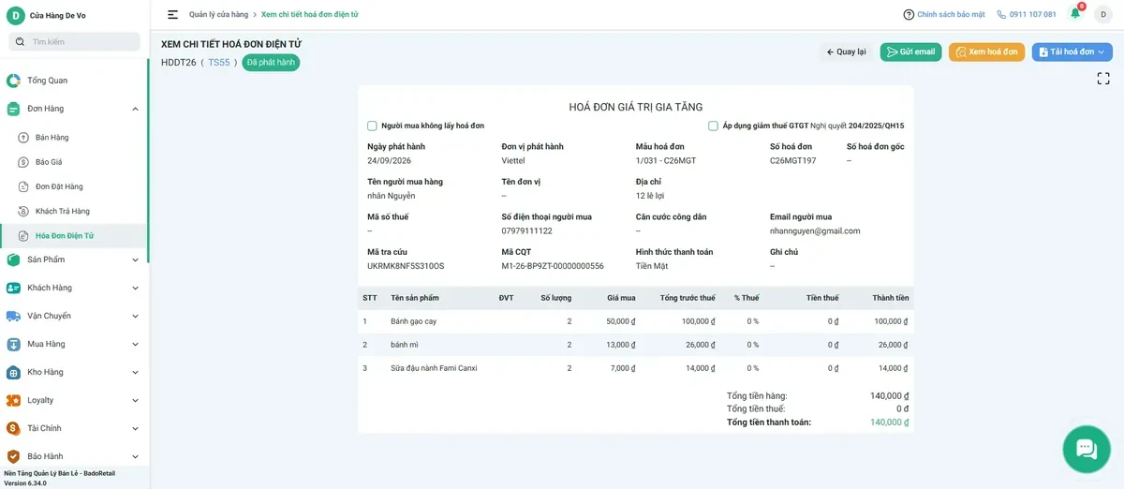Open the Tổng Quan dashboard icon
Screen dimensions: 1124x489
point(13,81)
